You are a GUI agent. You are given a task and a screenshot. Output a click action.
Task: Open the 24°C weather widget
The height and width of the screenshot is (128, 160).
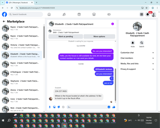(x=128, y=120)
